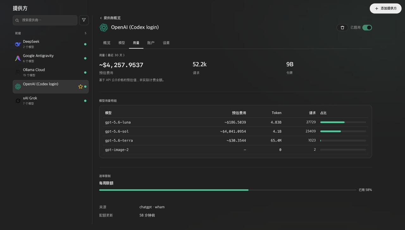The width and height of the screenshot is (405, 230).
Task: Open the 设置 tab
Action: pyautogui.click(x=166, y=43)
